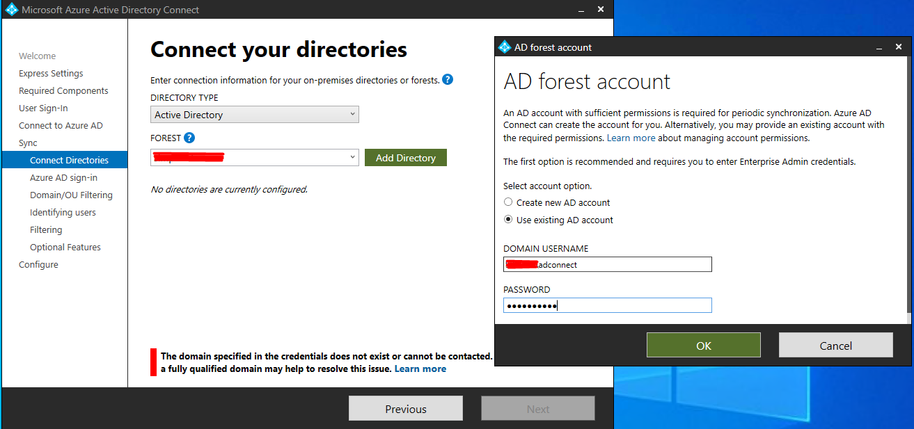
Task: Minimize the AD forest account dialog
Action: (880, 47)
